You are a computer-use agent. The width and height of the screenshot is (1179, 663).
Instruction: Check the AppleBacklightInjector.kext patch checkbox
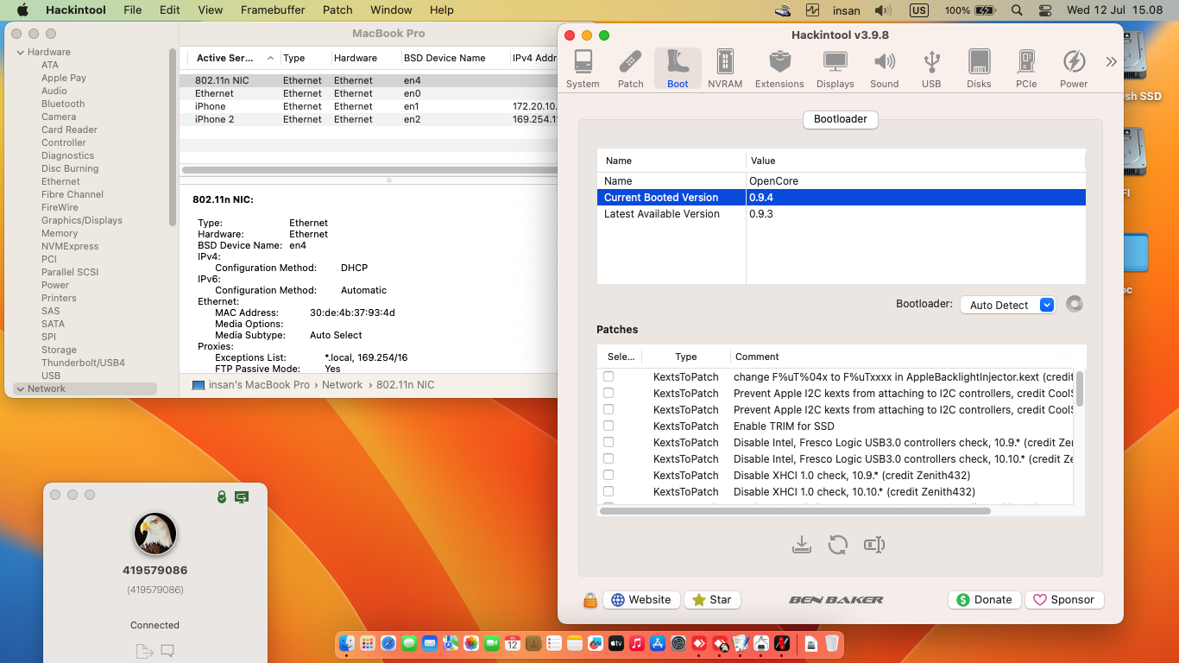(608, 377)
